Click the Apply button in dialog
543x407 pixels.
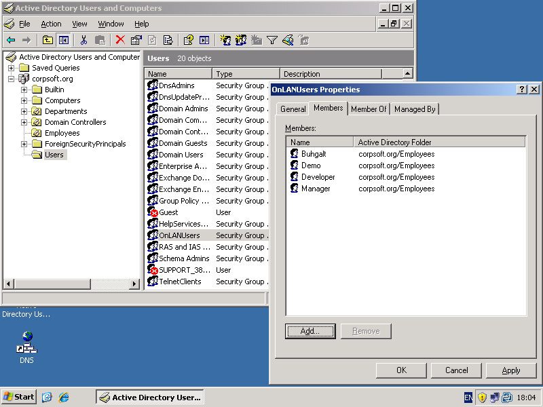(510, 370)
